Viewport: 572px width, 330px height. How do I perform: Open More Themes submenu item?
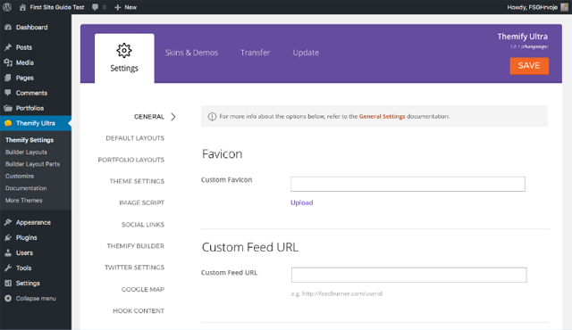pyautogui.click(x=24, y=201)
